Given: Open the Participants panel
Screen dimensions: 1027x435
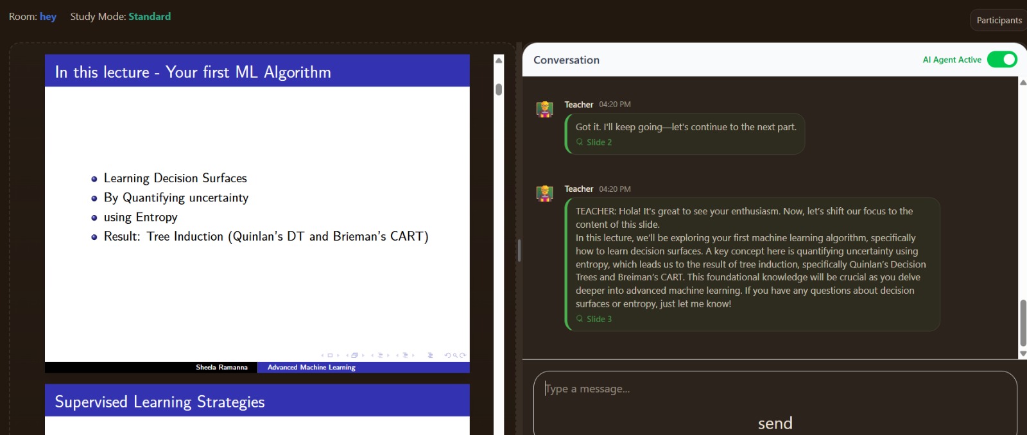Looking at the screenshot, I should 999,20.
